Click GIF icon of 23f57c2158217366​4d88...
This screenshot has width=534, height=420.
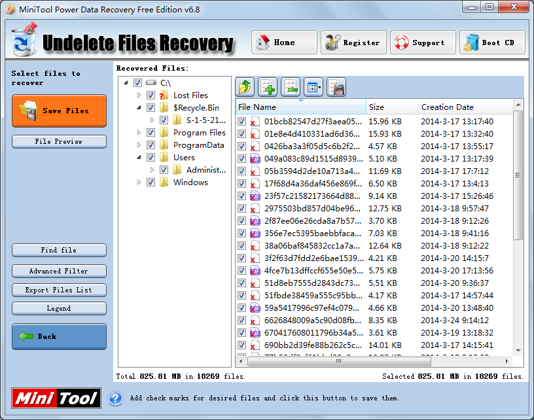click(255, 196)
